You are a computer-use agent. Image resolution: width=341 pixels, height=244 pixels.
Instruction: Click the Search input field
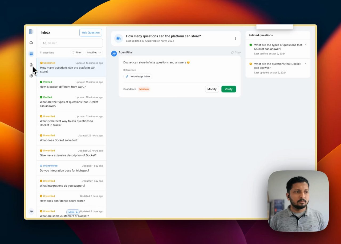point(71,43)
